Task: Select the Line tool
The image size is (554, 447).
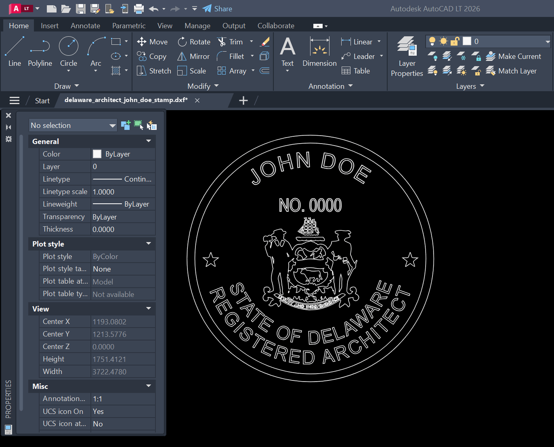Action: click(x=15, y=51)
